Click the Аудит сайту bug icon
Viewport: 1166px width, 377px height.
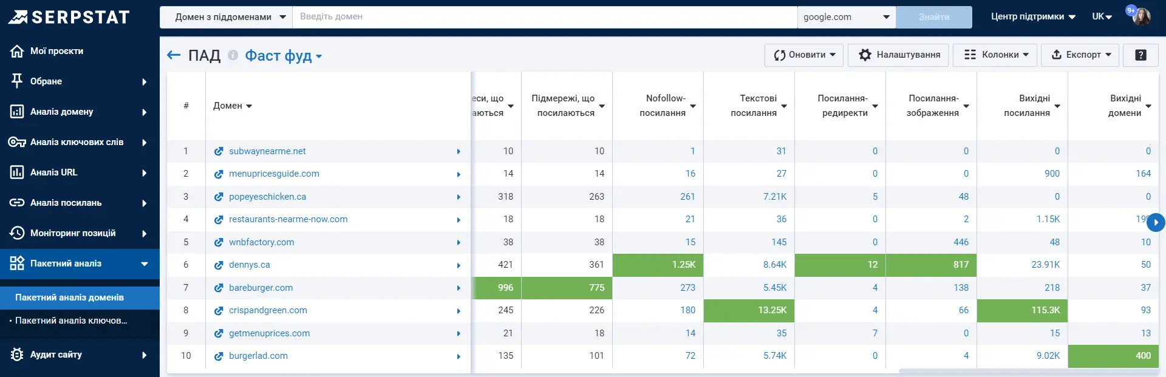(17, 355)
